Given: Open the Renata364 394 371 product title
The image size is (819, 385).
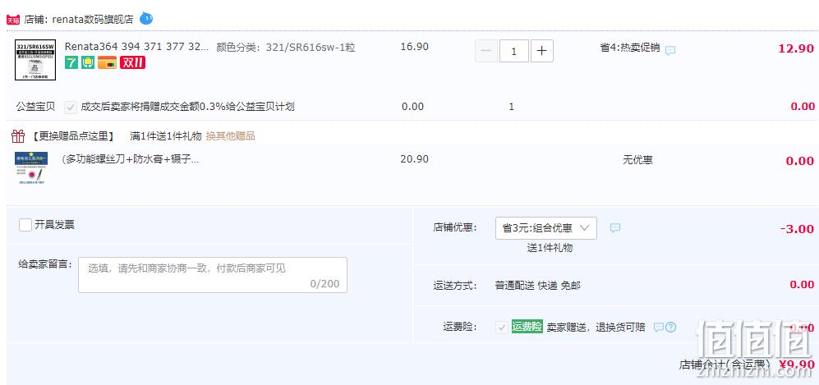Looking at the screenshot, I should pyautogui.click(x=137, y=47).
